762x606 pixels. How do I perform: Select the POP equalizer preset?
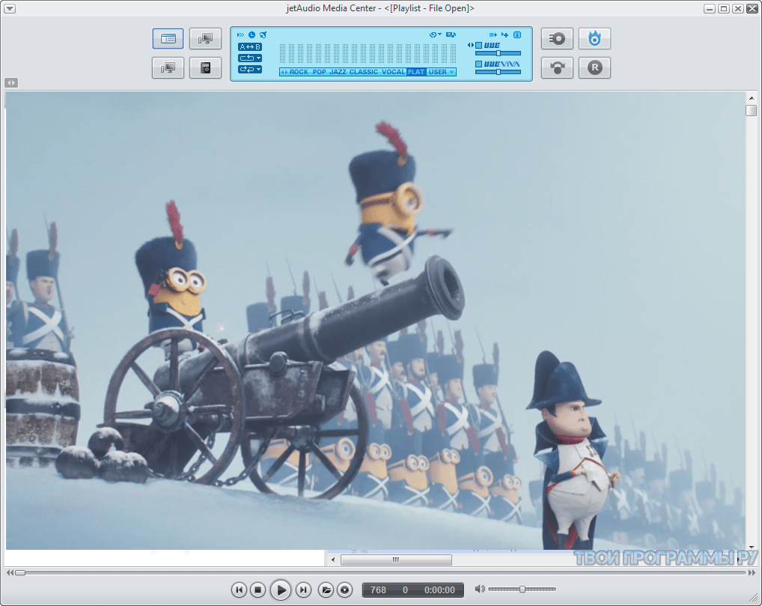pos(320,72)
